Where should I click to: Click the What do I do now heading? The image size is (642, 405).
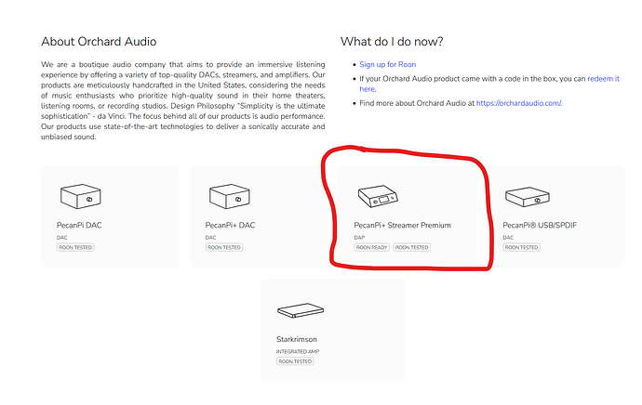pyautogui.click(x=392, y=42)
